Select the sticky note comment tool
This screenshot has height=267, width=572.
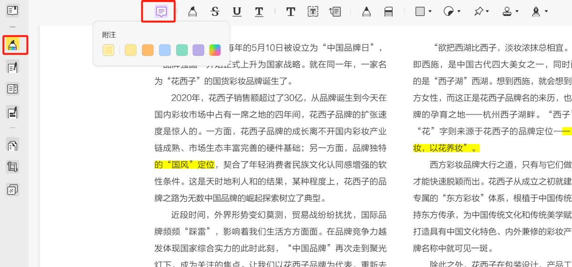[x=162, y=11]
